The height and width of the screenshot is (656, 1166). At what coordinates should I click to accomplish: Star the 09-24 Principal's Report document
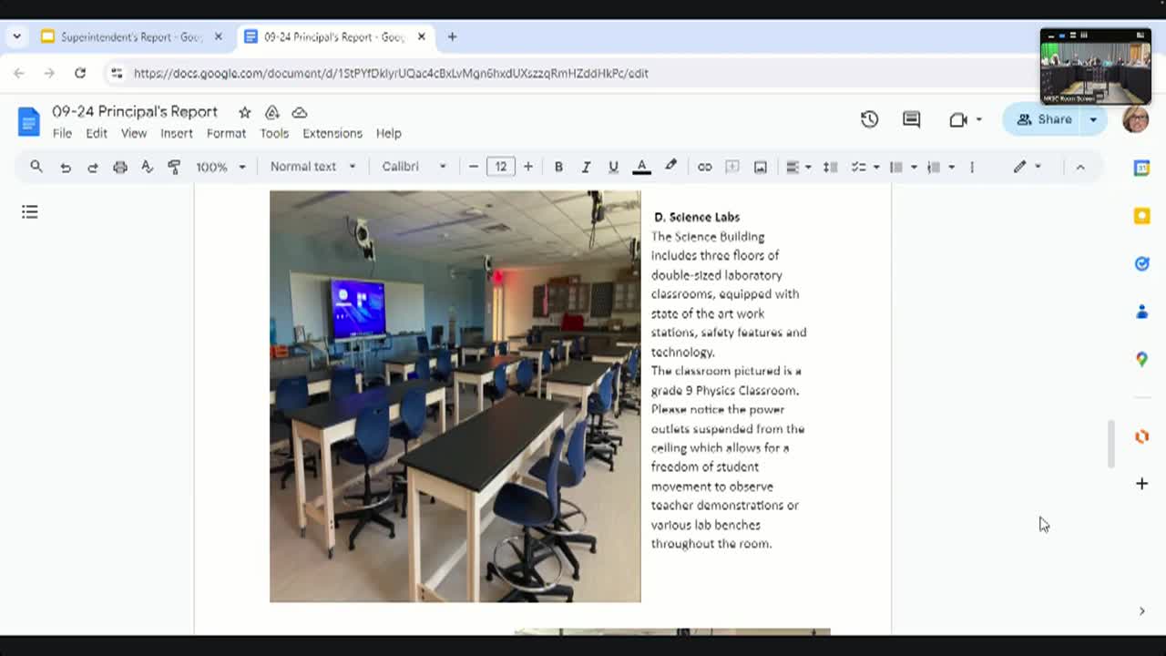[244, 112]
